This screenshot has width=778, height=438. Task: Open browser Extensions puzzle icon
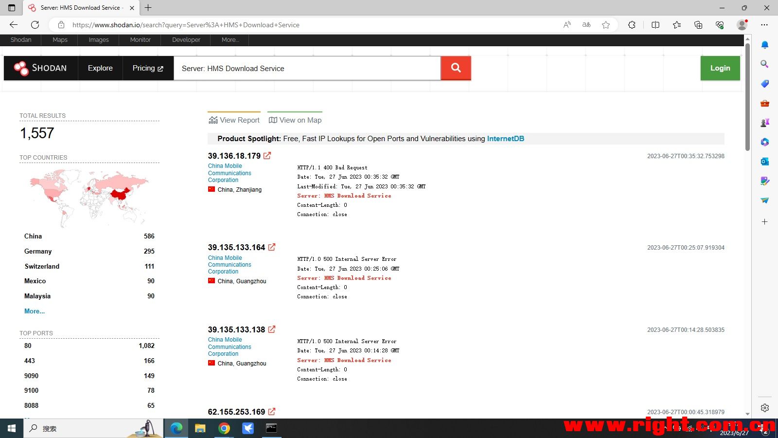[x=632, y=25]
